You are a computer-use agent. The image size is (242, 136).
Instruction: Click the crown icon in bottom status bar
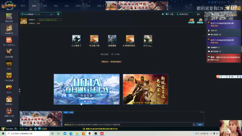click(x=31, y=129)
